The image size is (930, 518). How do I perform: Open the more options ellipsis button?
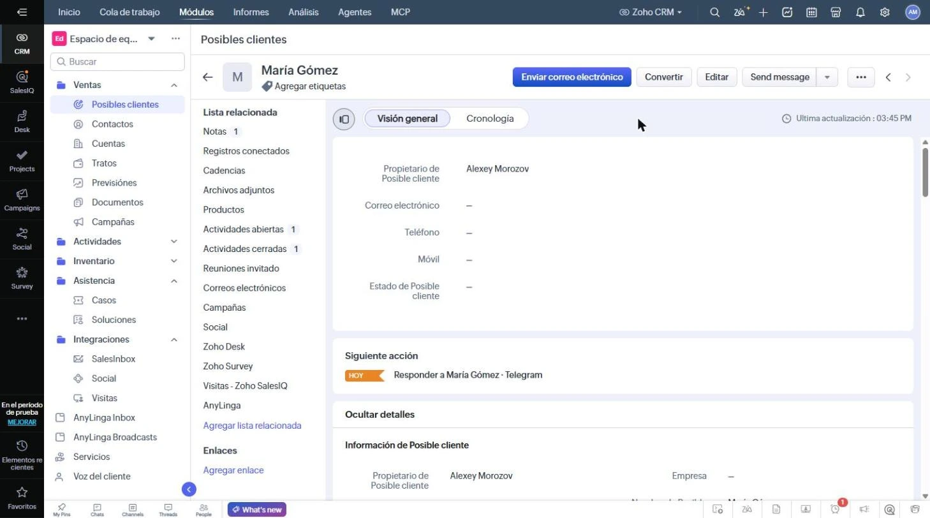(860, 77)
